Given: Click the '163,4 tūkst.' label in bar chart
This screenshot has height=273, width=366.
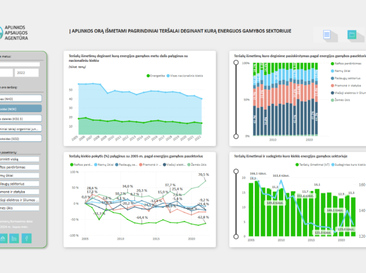Looking at the screenshot, I should [x=281, y=175].
